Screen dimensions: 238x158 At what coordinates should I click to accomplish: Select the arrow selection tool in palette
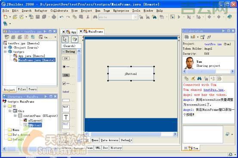65,39
